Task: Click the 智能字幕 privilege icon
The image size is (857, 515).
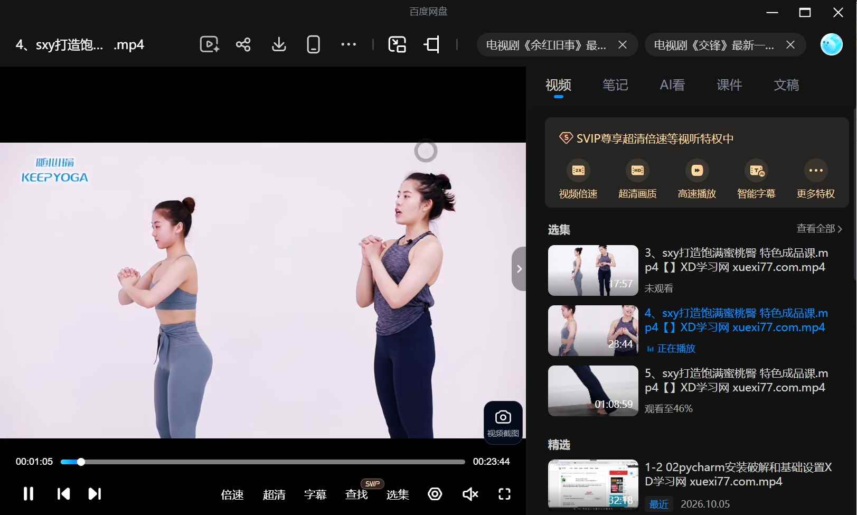Action: coord(756,171)
